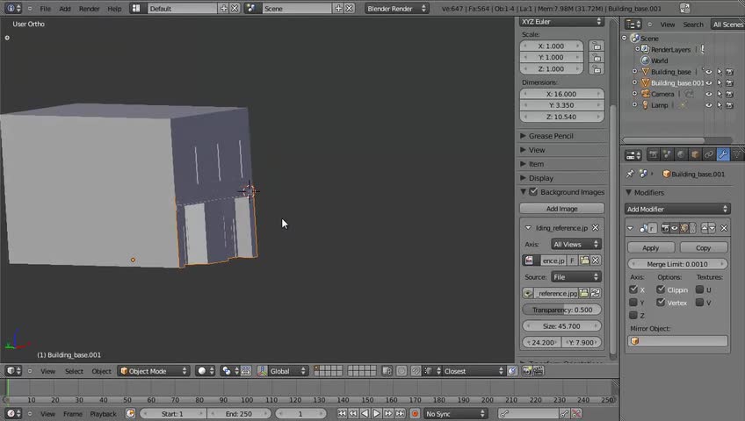745x421 pixels.
Task: Open the Object Mode dropdown
Action: (154, 371)
